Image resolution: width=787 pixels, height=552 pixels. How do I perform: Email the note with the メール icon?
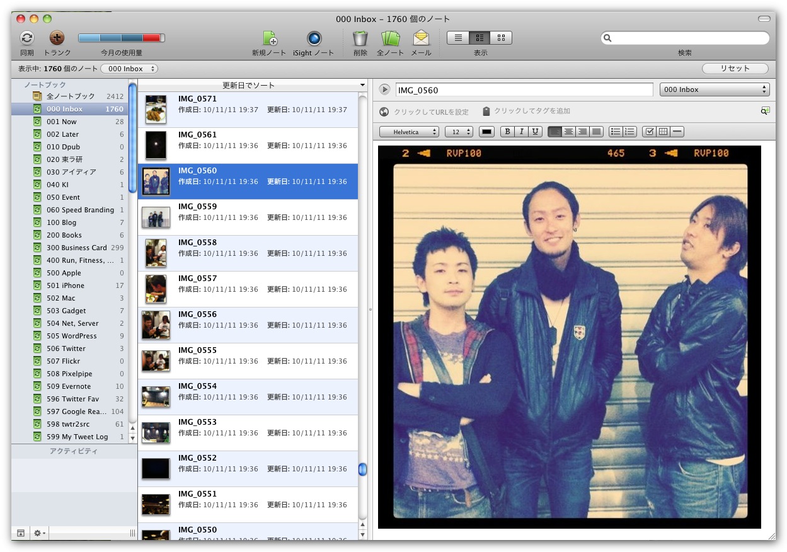[x=421, y=38]
